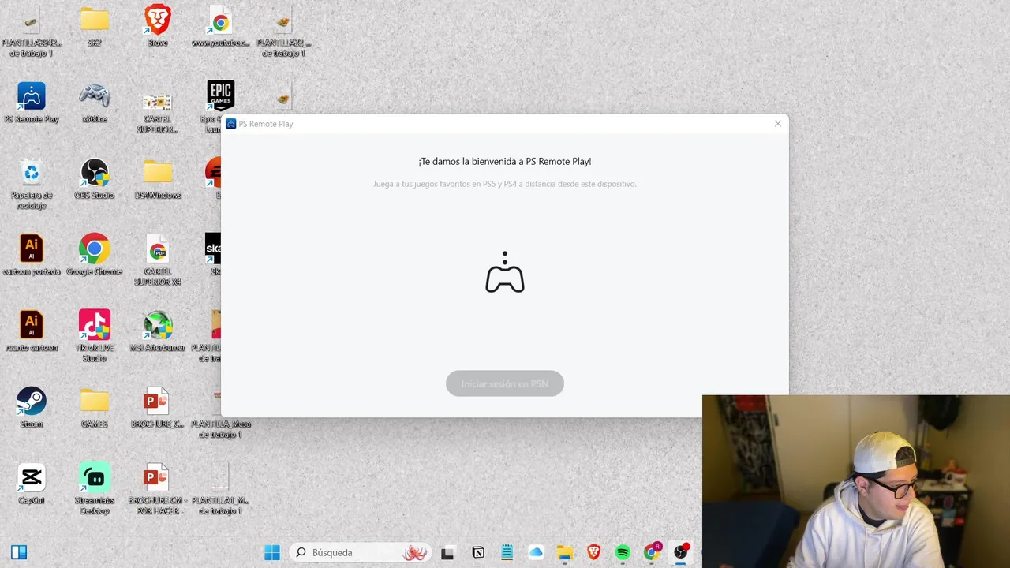
Task: Open the Windows Start menu
Action: coord(272,552)
